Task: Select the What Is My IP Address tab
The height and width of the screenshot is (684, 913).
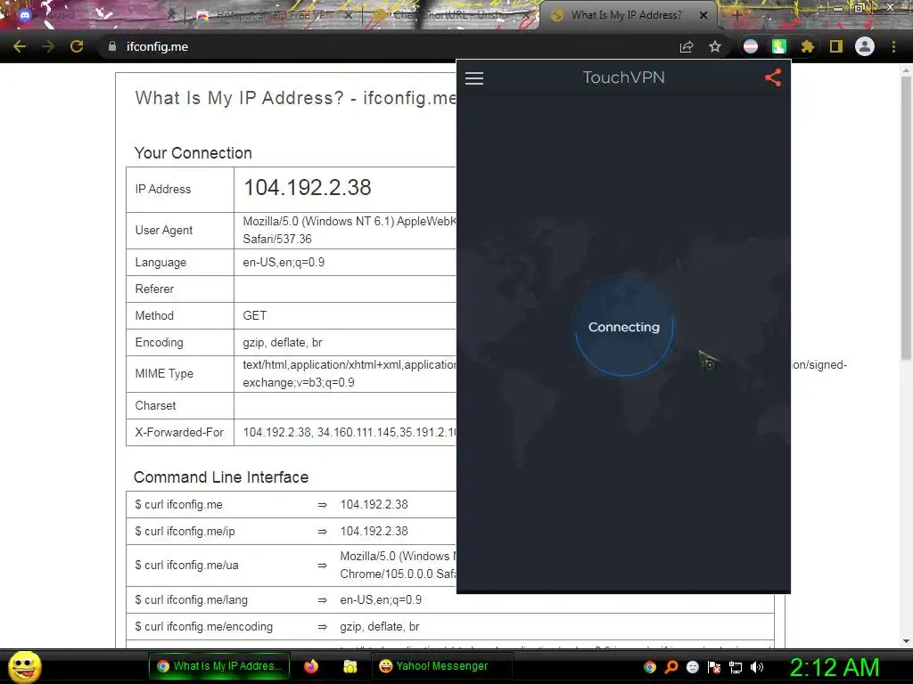Action: 626,15
